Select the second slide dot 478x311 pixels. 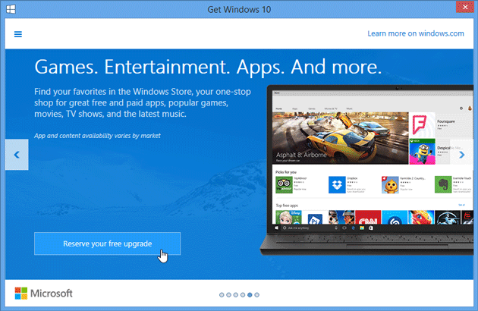tap(228, 295)
